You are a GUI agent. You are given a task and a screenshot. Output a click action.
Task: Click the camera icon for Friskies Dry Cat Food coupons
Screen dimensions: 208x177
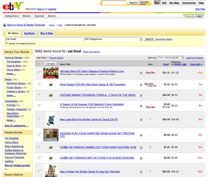click(x=51, y=158)
